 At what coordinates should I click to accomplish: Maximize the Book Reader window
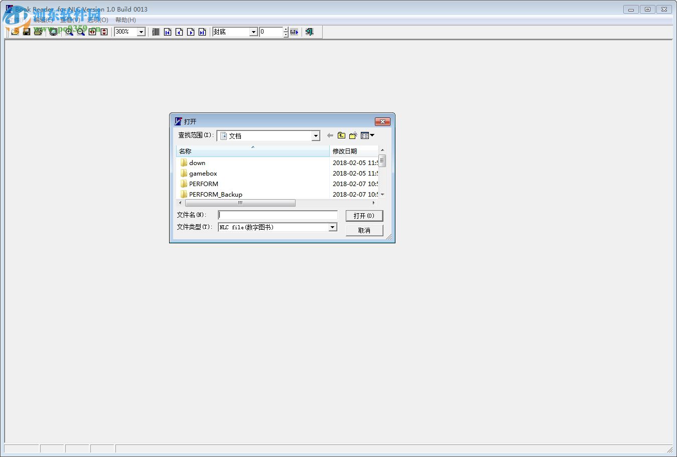(647, 9)
